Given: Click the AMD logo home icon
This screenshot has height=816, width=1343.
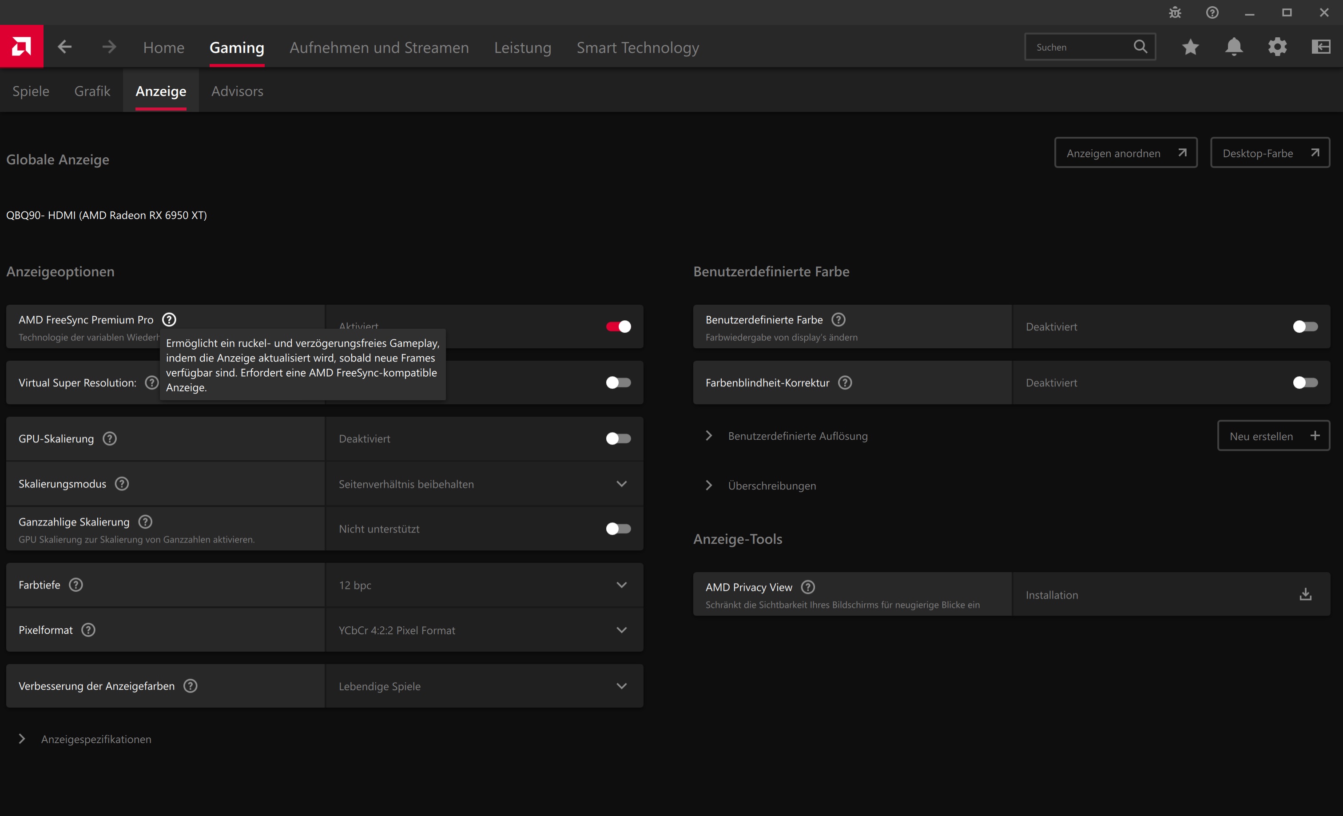Looking at the screenshot, I should [x=21, y=46].
